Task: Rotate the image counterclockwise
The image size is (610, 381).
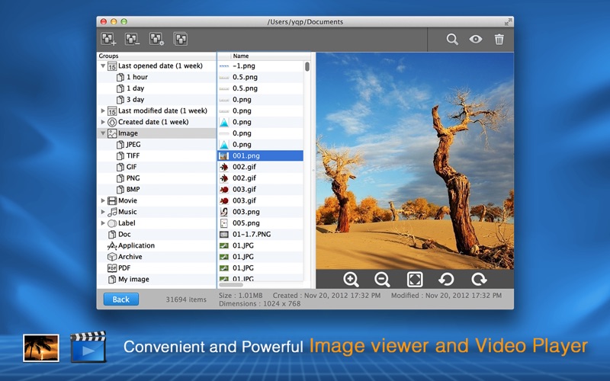Action: coord(447,280)
